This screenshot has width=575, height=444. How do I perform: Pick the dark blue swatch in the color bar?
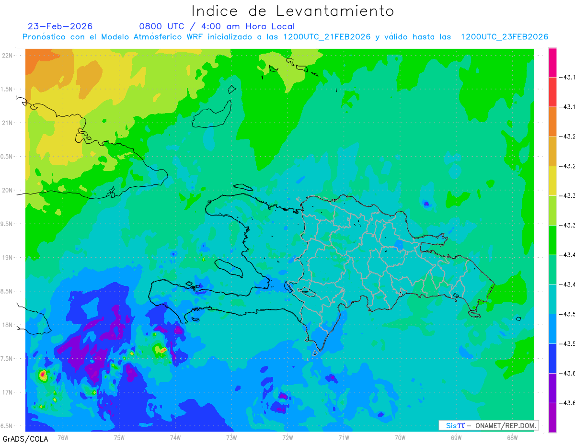(552, 358)
